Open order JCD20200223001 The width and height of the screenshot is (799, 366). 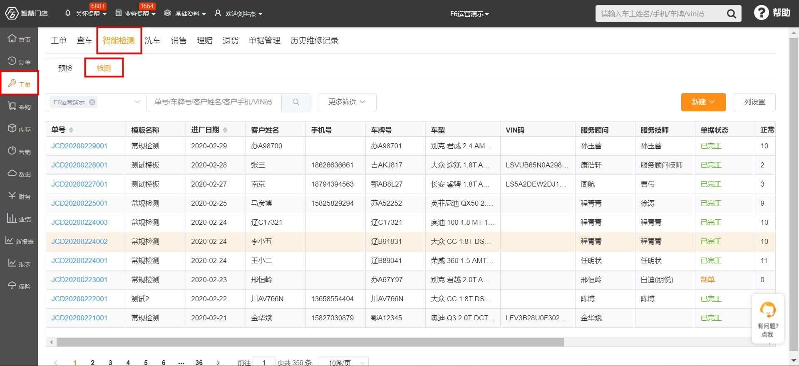[79, 280]
